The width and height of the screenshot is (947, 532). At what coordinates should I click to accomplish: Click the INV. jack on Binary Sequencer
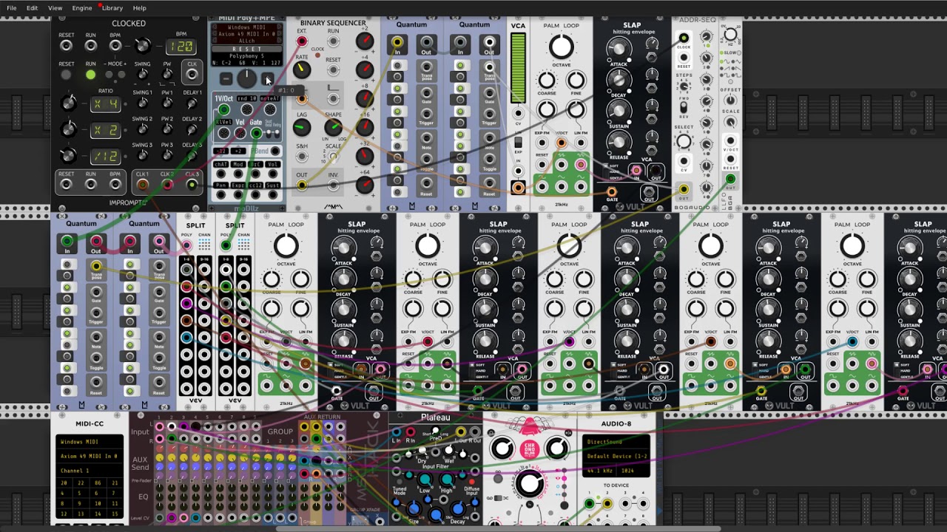click(334, 185)
